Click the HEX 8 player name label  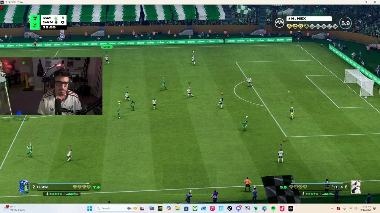pyautogui.click(x=341, y=187)
